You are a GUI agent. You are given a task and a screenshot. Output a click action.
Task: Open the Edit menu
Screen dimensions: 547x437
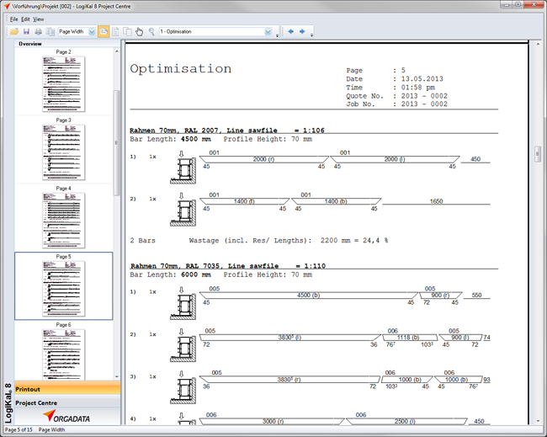click(25, 19)
